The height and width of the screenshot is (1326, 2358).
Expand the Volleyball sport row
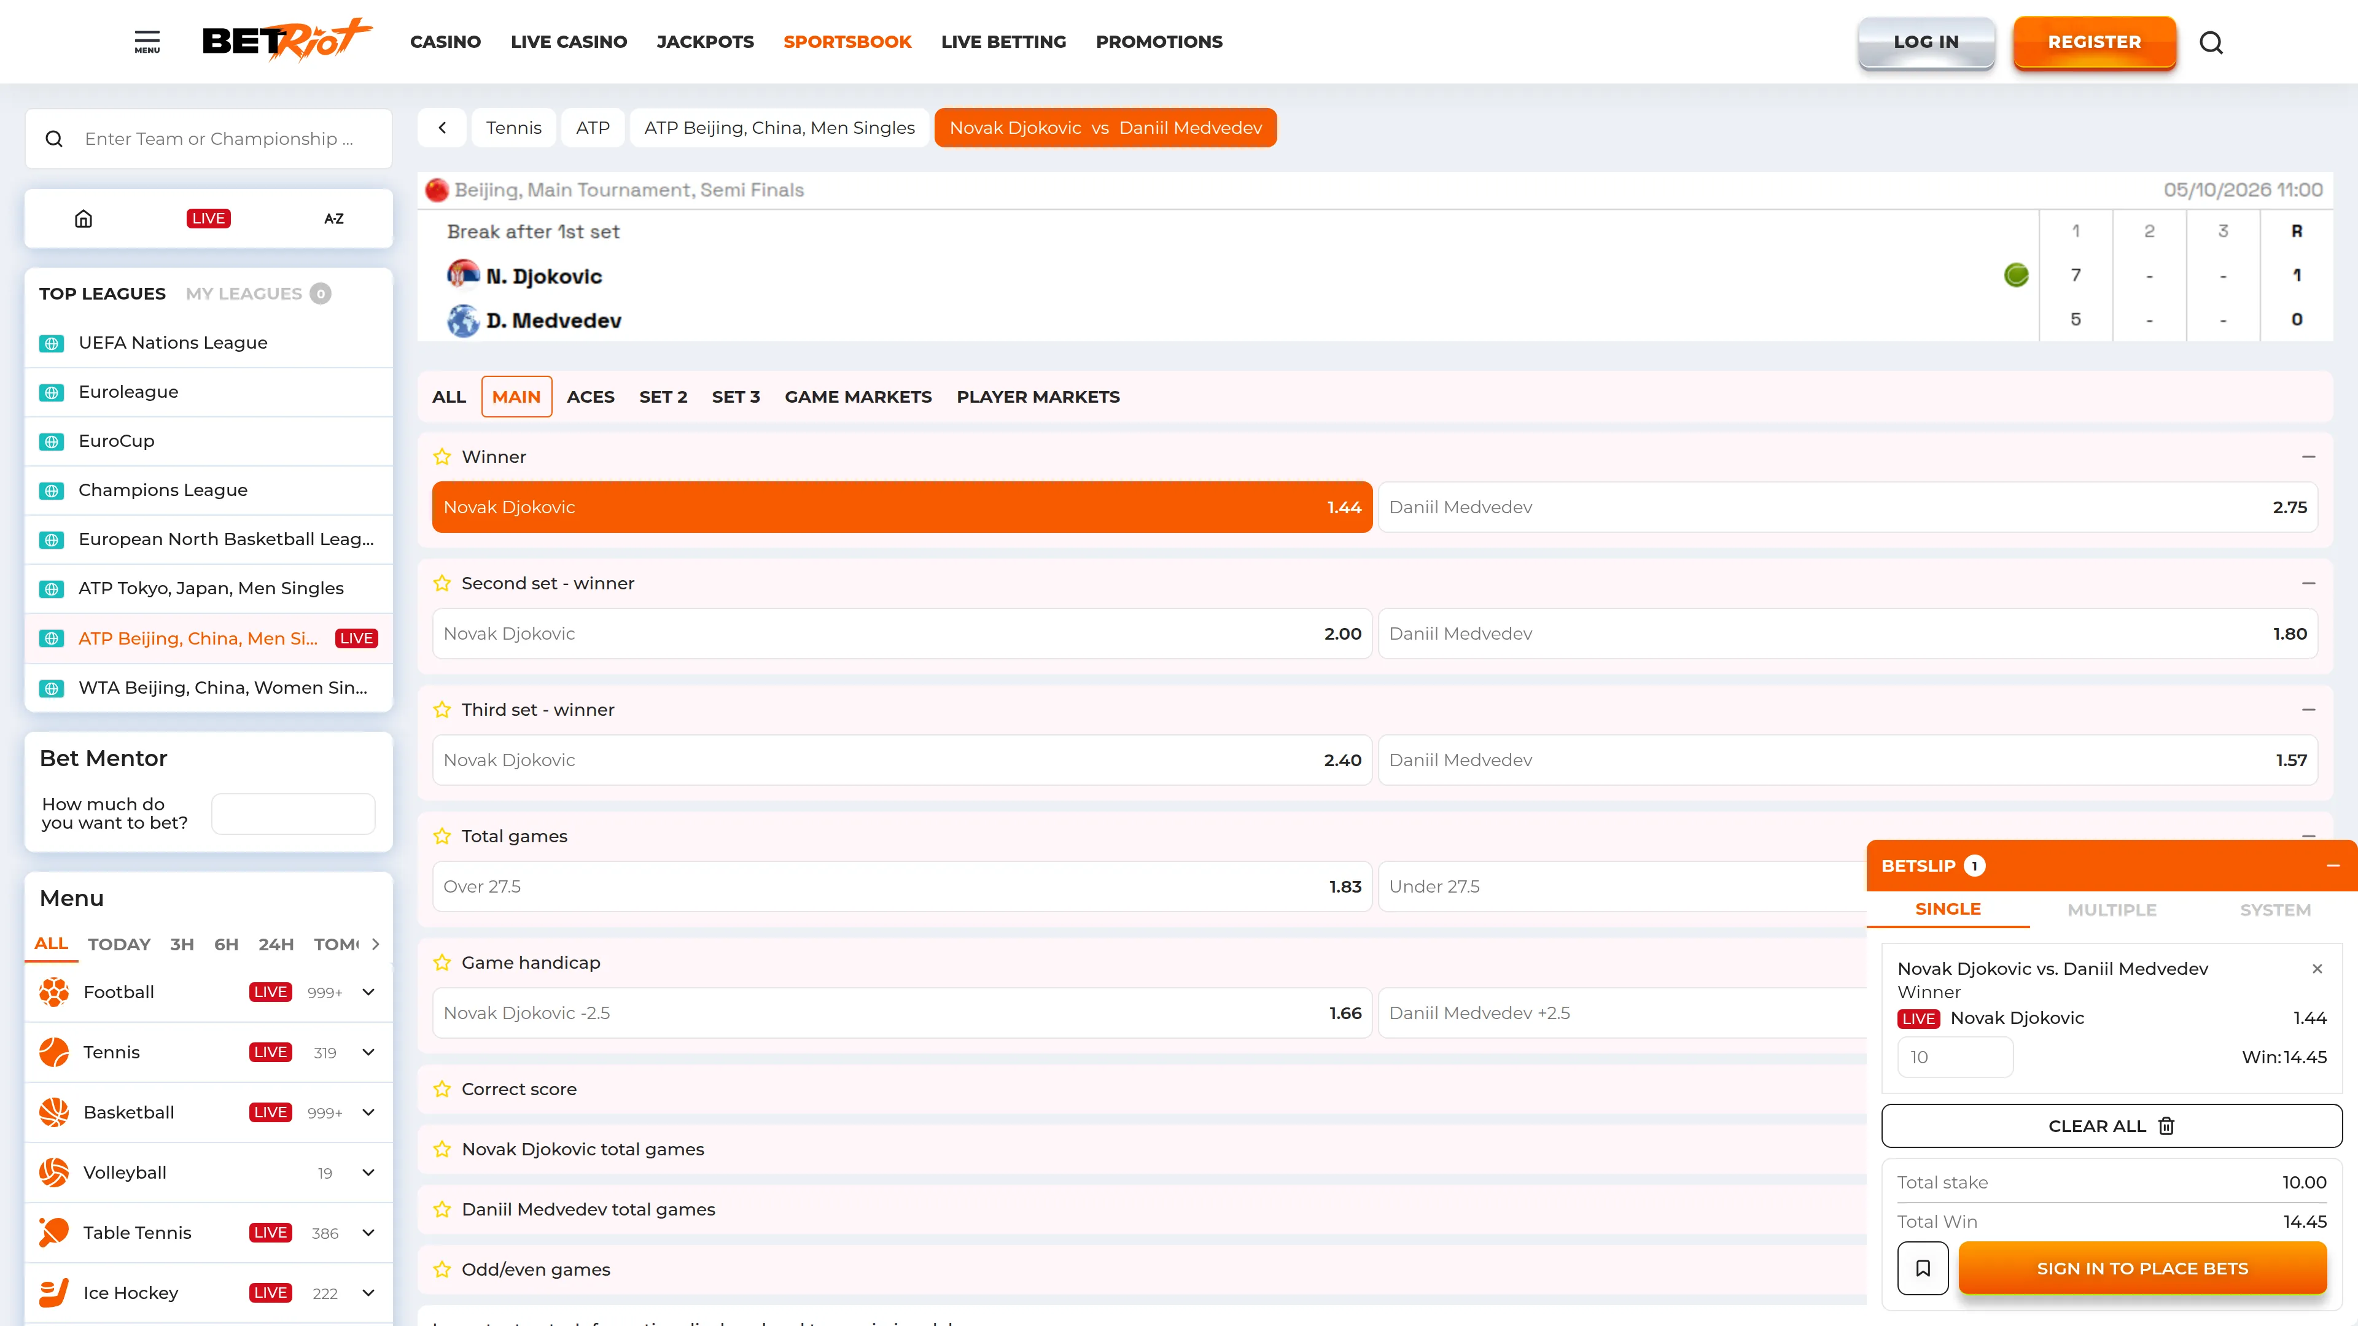click(x=369, y=1173)
